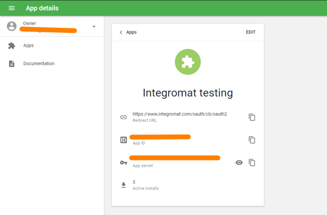Expand the Owner account dropdown arrow
This screenshot has height=215, width=327.
point(94,27)
